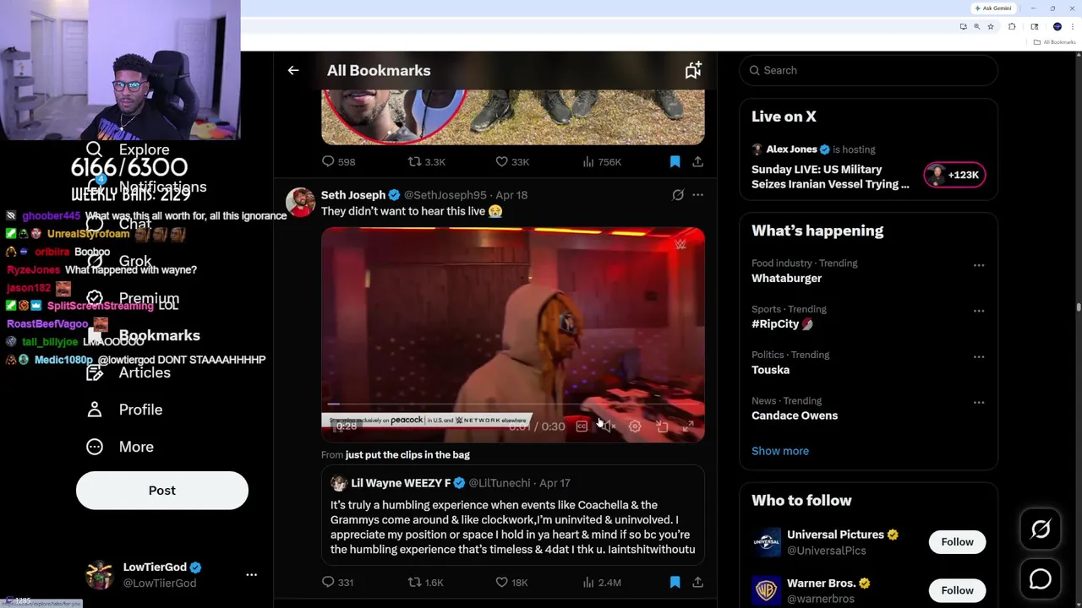Open more options for the Touska trend
The image size is (1082, 608).
click(979, 356)
